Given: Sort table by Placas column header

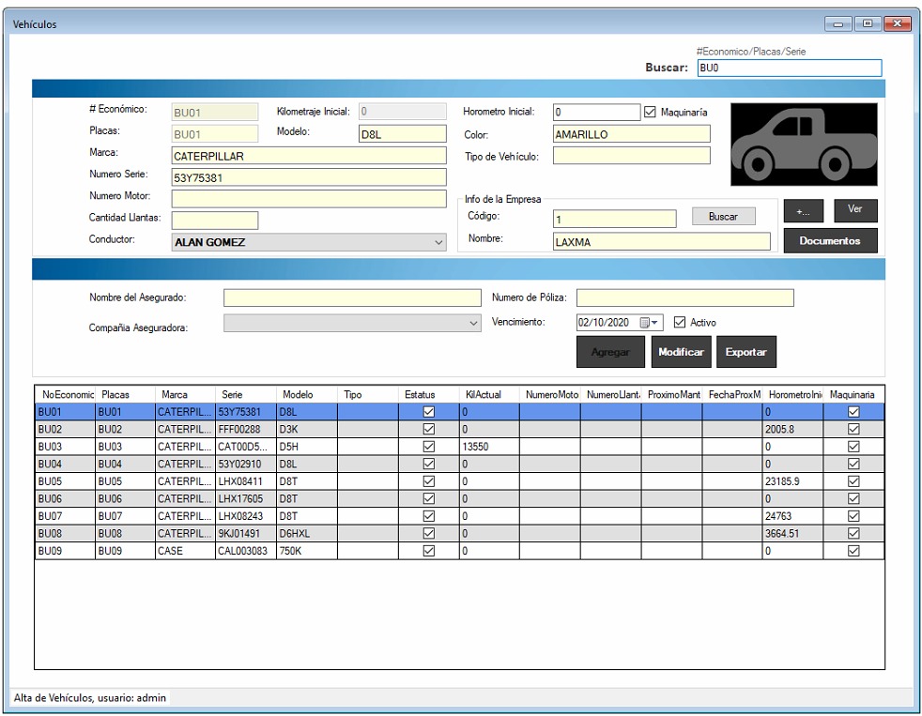Looking at the screenshot, I should 125,394.
